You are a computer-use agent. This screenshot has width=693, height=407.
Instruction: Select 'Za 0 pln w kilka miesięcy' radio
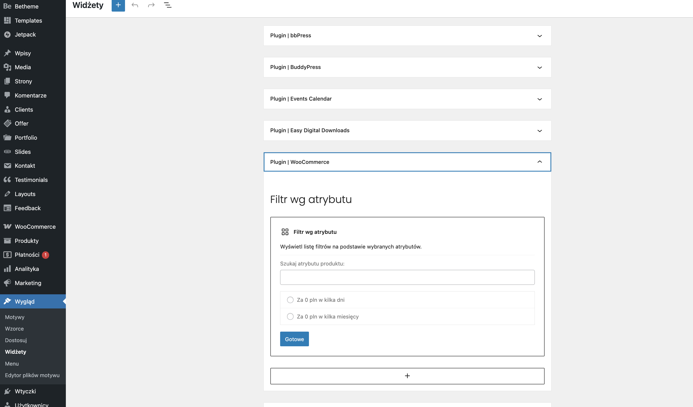(290, 316)
